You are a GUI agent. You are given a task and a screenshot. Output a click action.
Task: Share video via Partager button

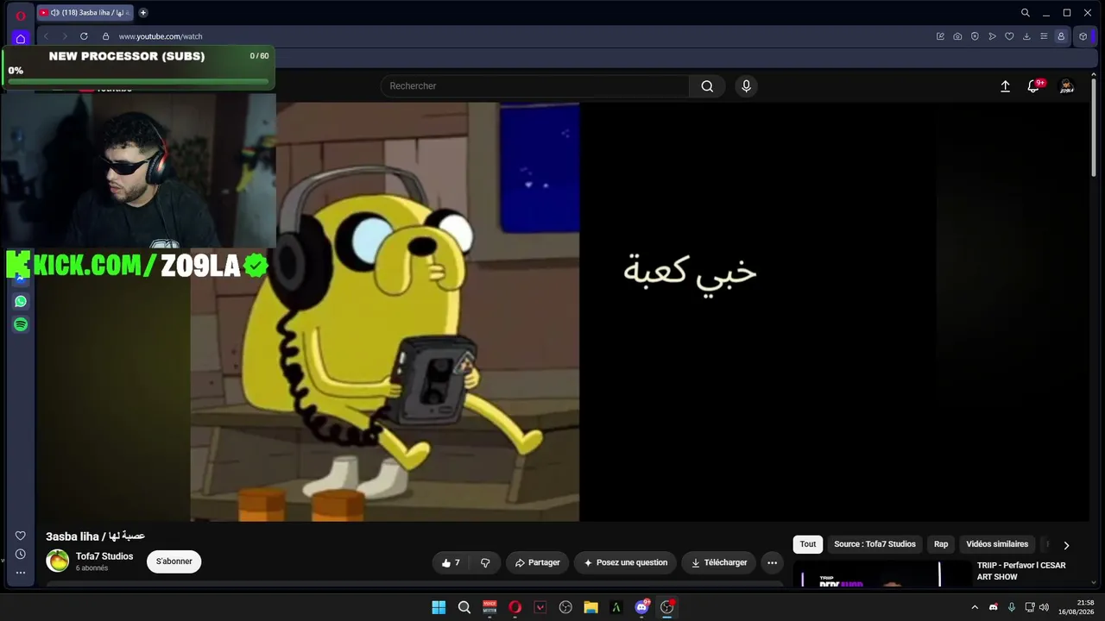[x=537, y=562]
